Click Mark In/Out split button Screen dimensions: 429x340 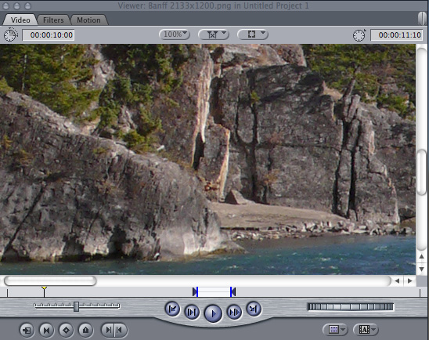(114, 330)
